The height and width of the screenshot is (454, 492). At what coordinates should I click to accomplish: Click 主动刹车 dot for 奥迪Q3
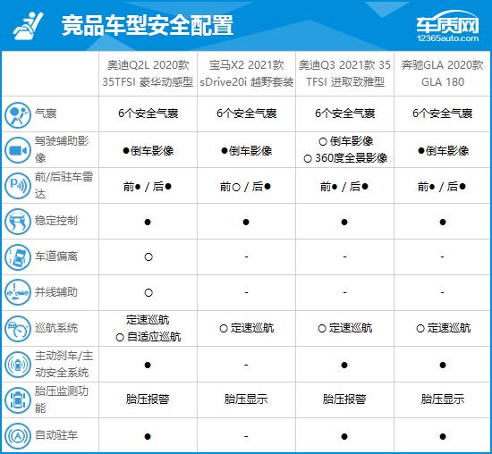[x=344, y=366]
